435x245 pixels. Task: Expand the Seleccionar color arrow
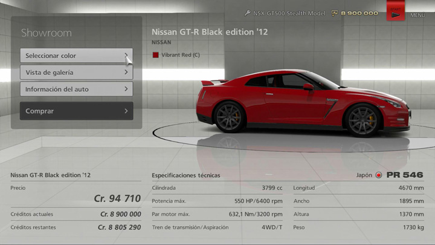point(126,56)
